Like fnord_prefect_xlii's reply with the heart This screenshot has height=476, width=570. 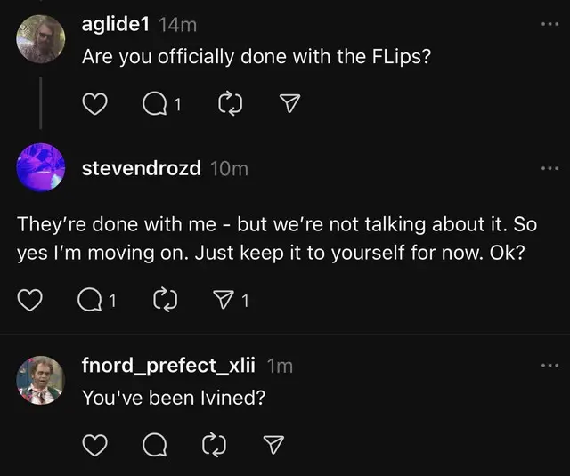(x=94, y=443)
